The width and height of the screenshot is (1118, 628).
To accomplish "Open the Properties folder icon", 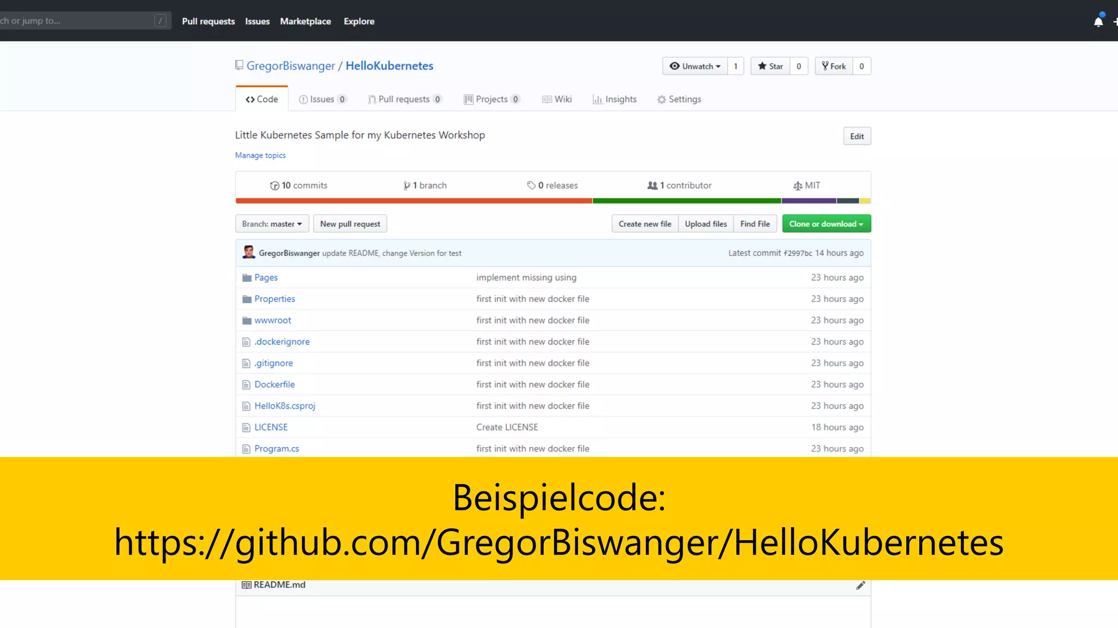I will tap(247, 299).
